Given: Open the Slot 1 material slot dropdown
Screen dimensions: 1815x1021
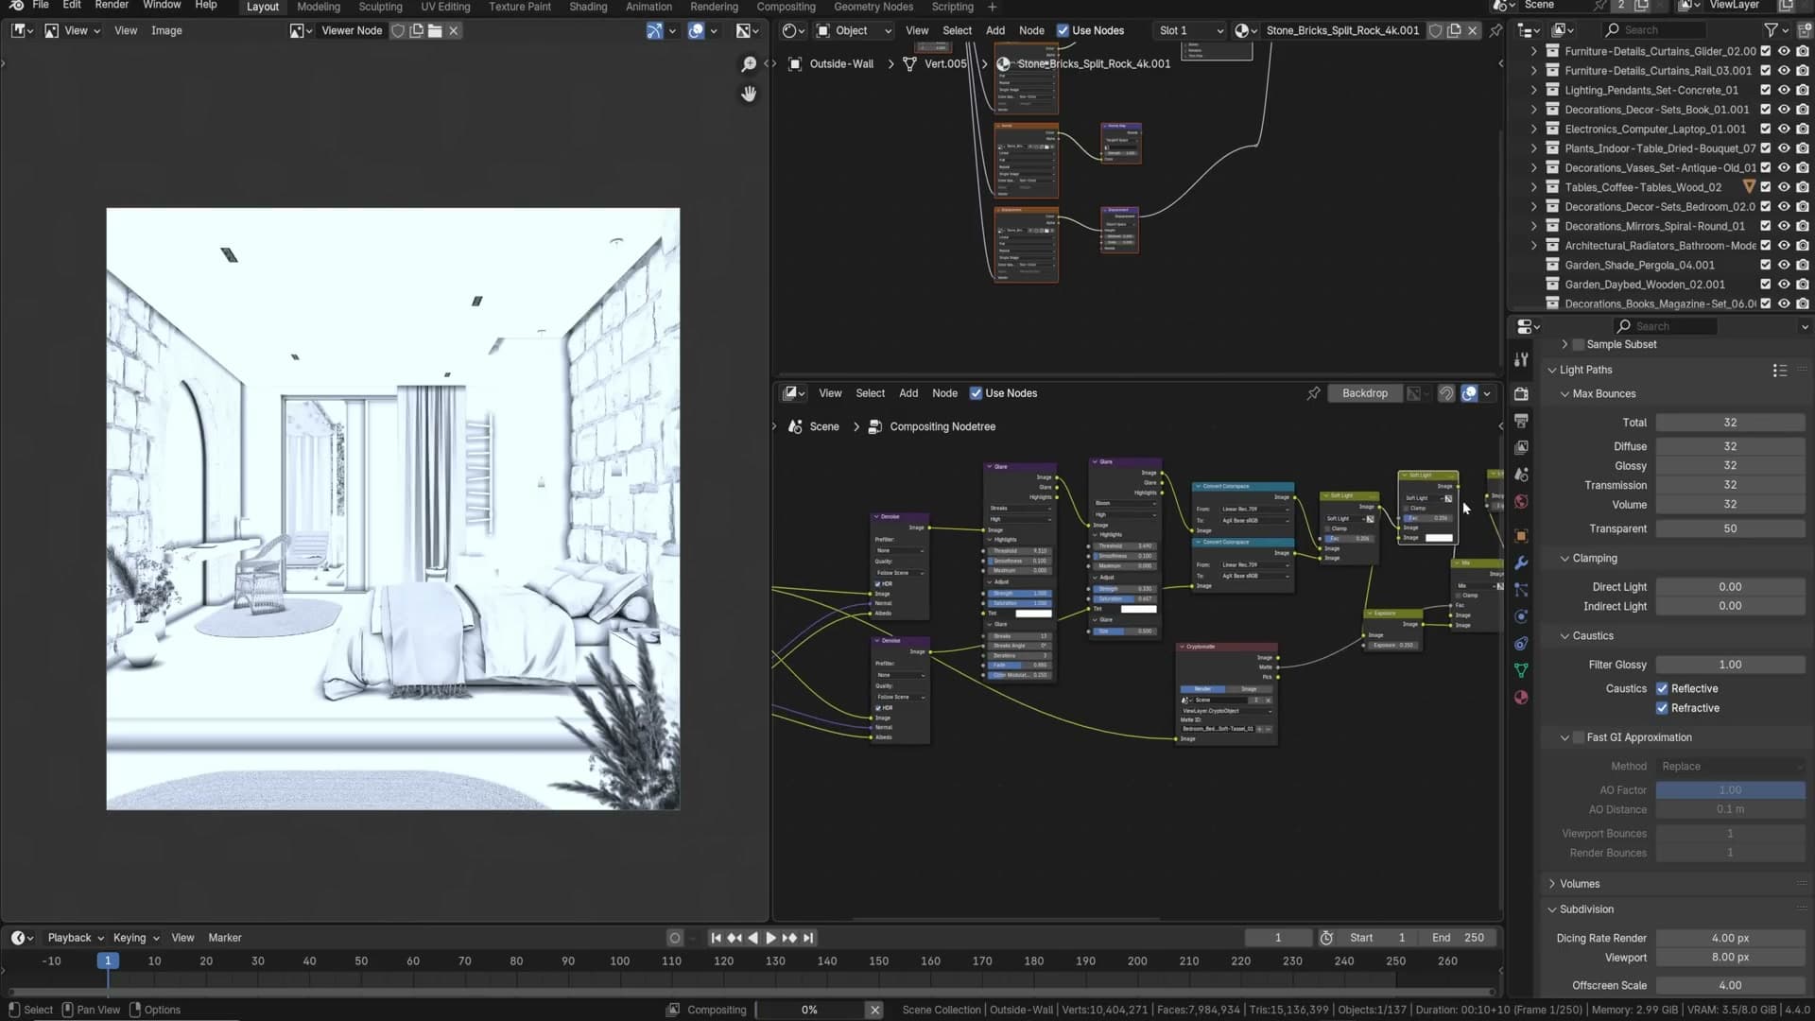Looking at the screenshot, I should 1189,31.
